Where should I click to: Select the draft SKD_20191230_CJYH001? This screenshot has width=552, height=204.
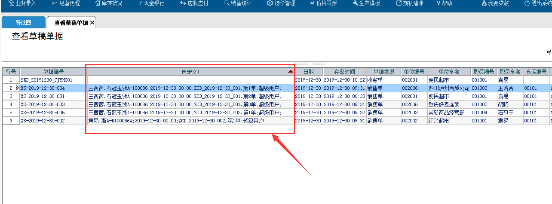tap(53, 80)
